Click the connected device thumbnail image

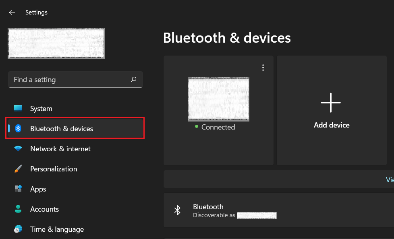[x=218, y=99]
